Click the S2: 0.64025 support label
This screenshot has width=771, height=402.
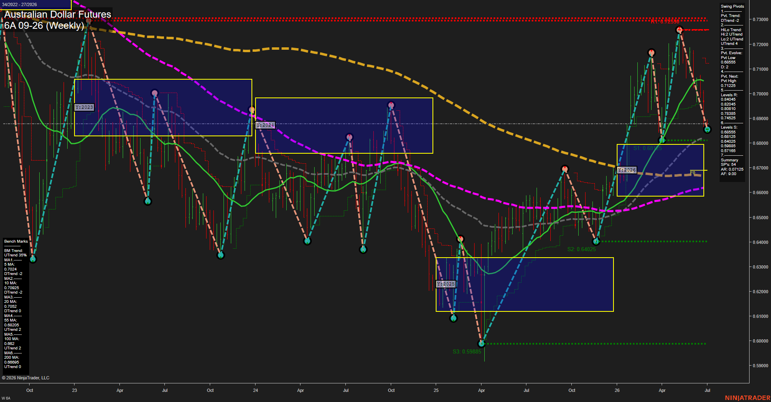(581, 249)
